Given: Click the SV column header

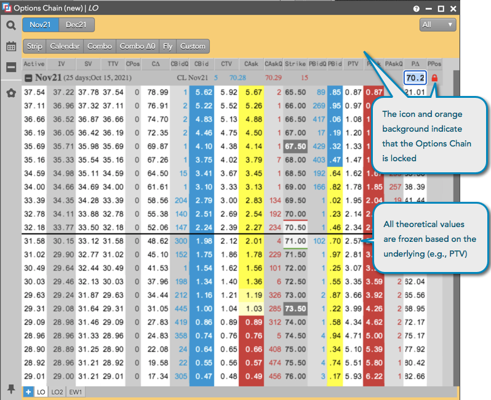Looking at the screenshot, I should (x=89, y=64).
